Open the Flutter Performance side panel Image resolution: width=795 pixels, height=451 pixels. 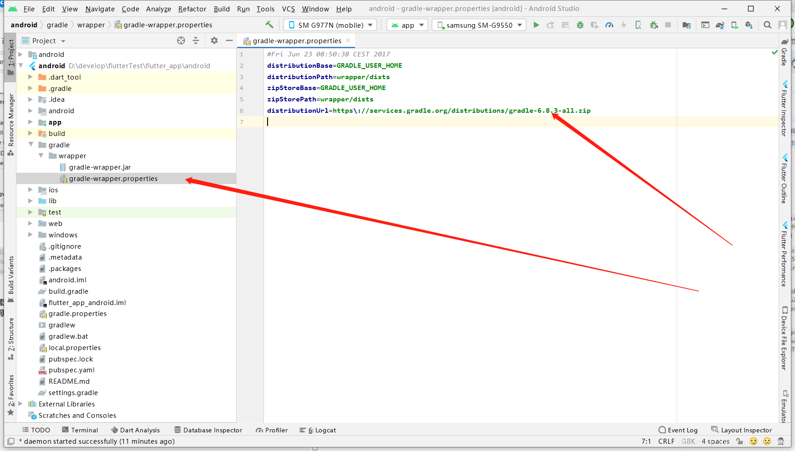(784, 254)
